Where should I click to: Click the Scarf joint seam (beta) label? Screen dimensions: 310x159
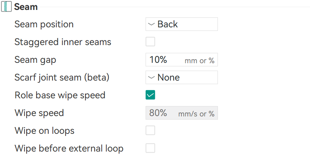click(x=62, y=77)
